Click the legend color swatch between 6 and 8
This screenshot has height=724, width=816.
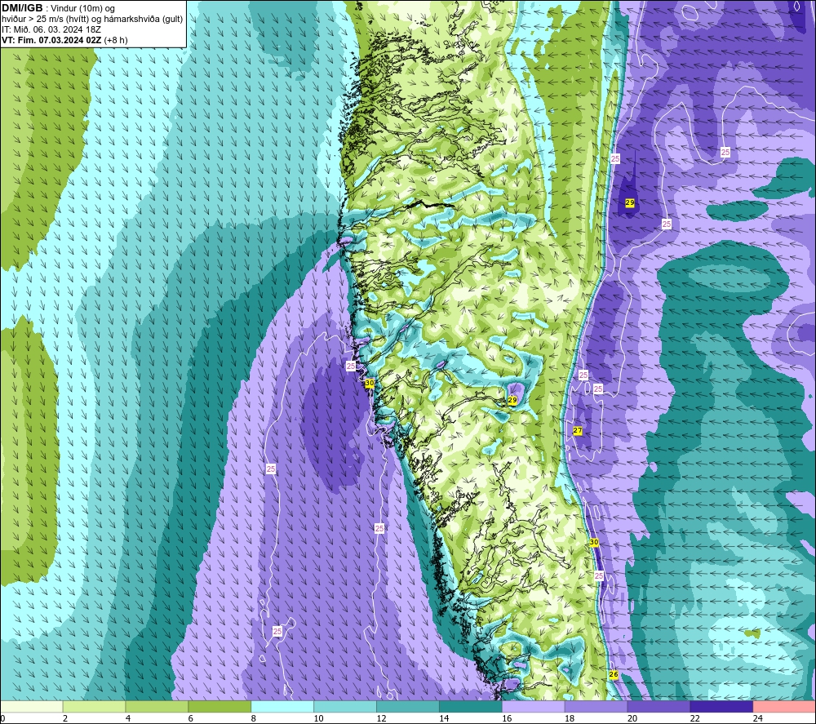click(x=220, y=706)
